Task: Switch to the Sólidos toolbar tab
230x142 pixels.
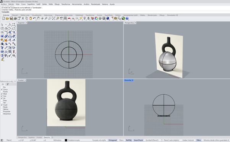Action: (118, 15)
